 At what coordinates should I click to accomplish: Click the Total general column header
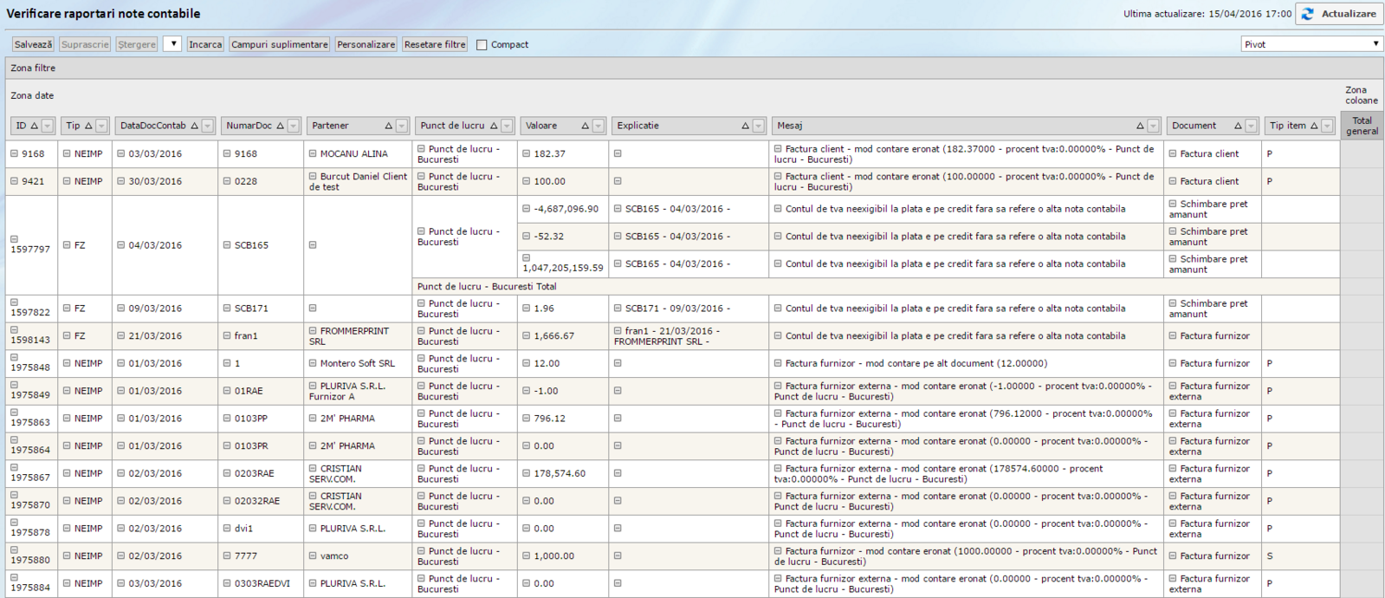[1362, 126]
